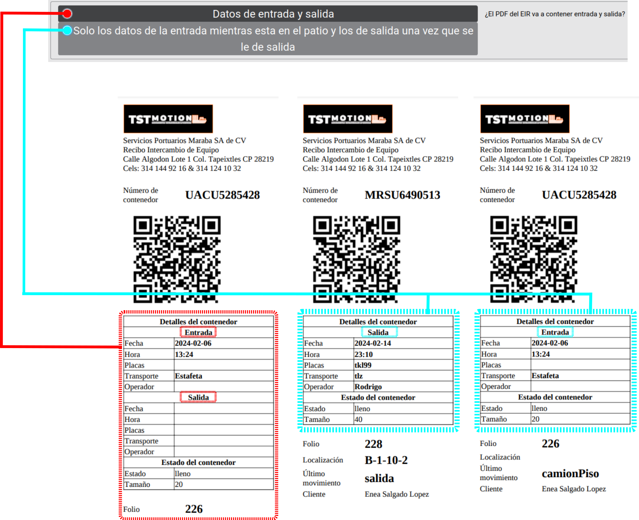The width and height of the screenshot is (639, 520).
Task: Click the TST Motion logo on middle receipt
Action: (x=348, y=119)
